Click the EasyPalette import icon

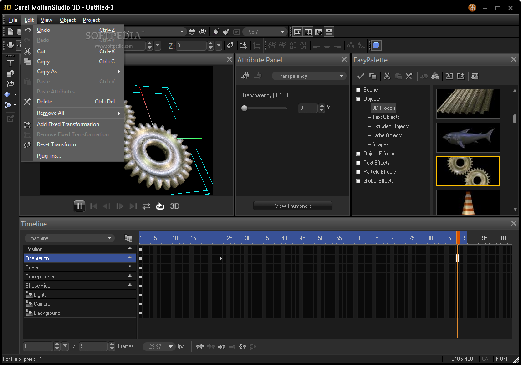click(449, 76)
